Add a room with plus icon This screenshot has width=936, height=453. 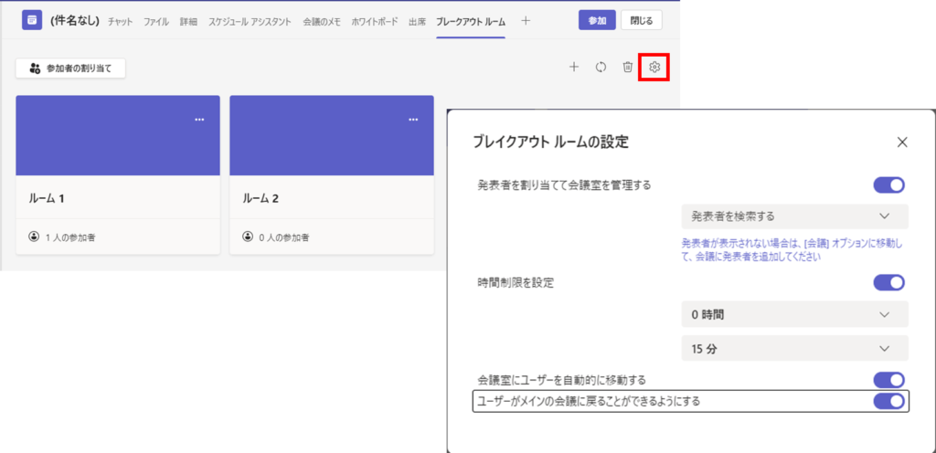click(574, 67)
